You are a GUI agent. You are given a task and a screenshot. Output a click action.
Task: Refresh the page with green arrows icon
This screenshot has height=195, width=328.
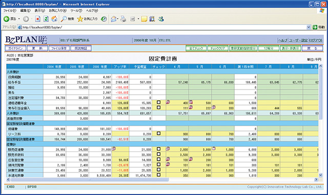pos(46,19)
